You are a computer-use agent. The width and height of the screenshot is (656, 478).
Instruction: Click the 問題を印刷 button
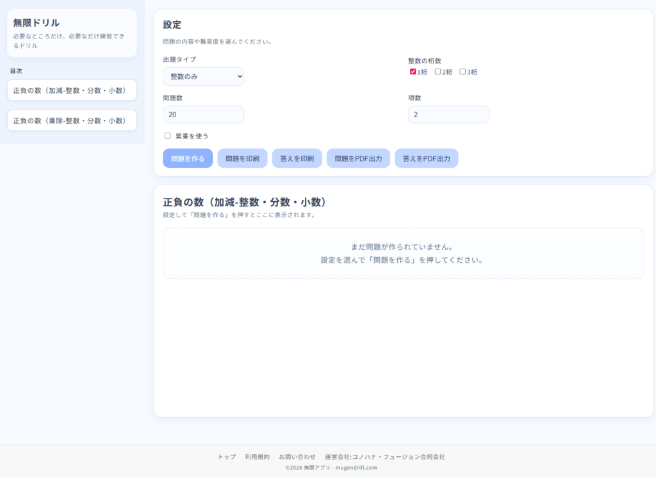pos(242,158)
